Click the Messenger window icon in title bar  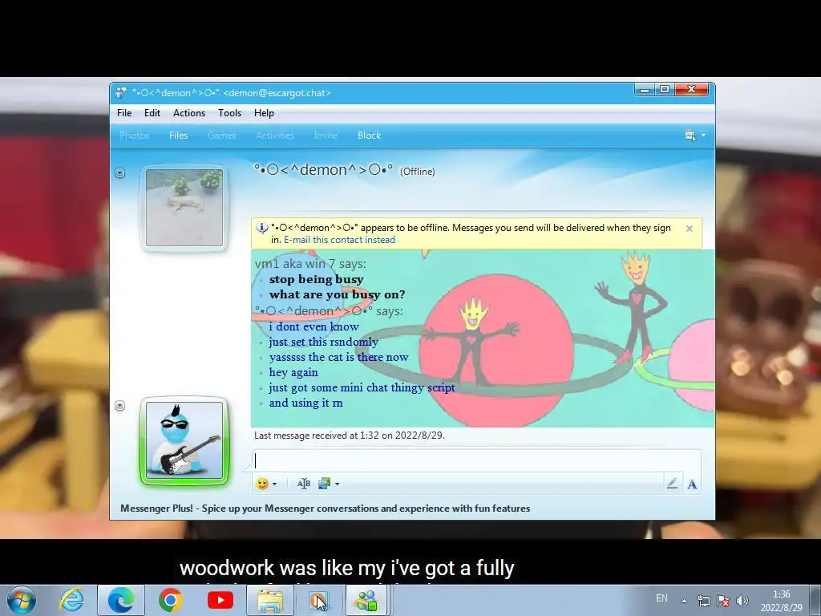pos(121,93)
